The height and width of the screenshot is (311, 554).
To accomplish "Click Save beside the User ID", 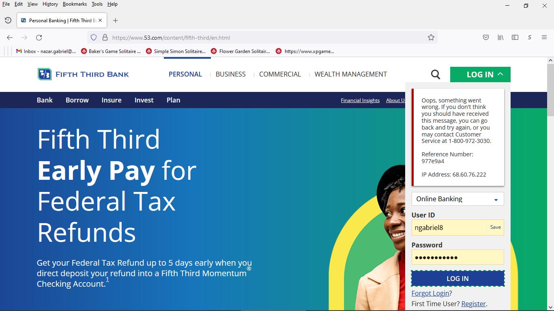I will [x=495, y=227].
